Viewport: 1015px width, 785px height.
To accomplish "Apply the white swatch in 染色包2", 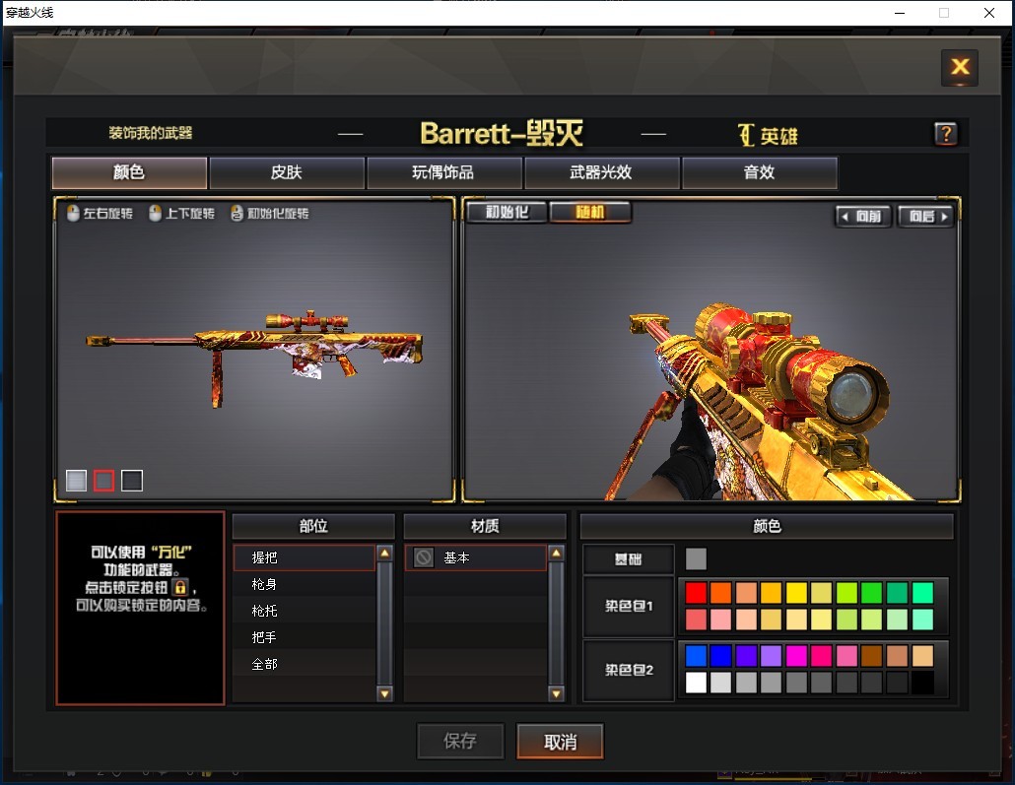I will pos(696,683).
